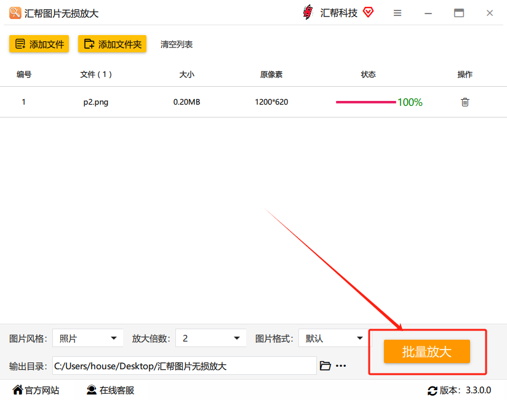507x400 pixels.
Task: Clear the list with 清空列表
Action: click(x=177, y=44)
